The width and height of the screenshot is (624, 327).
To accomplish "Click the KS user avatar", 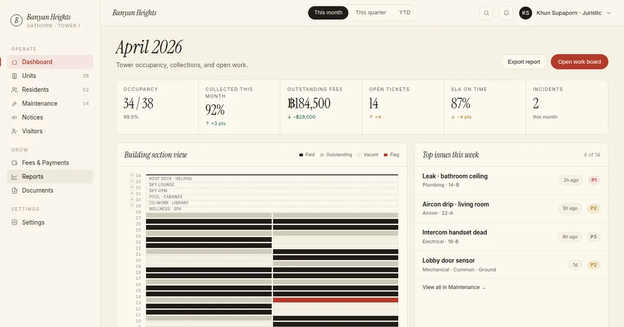I will tap(526, 13).
